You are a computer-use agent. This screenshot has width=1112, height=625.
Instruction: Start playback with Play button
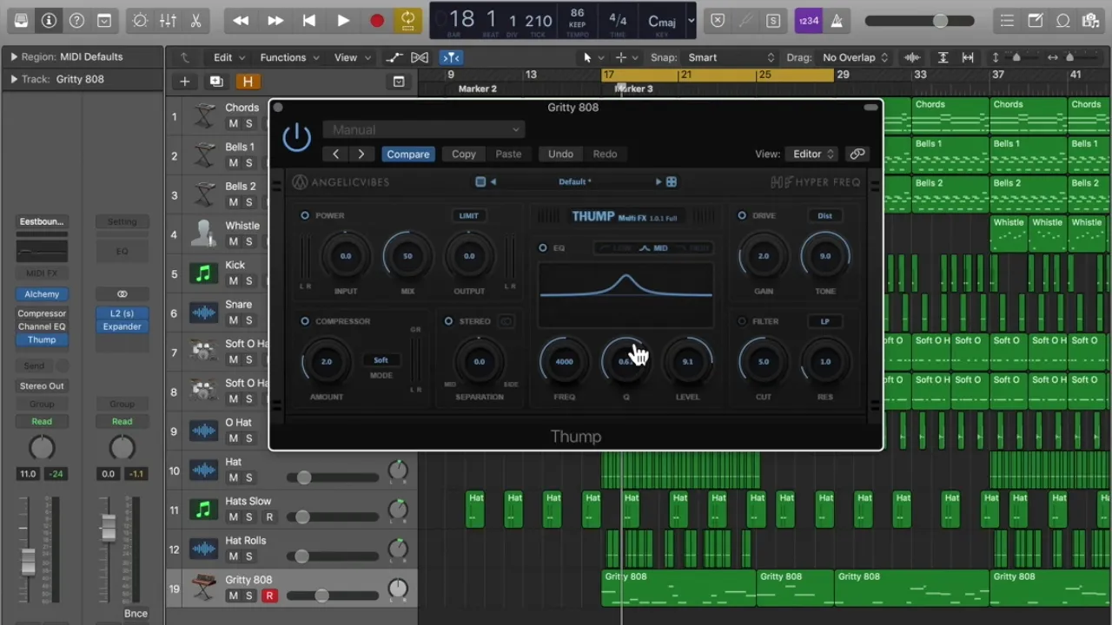[342, 20]
